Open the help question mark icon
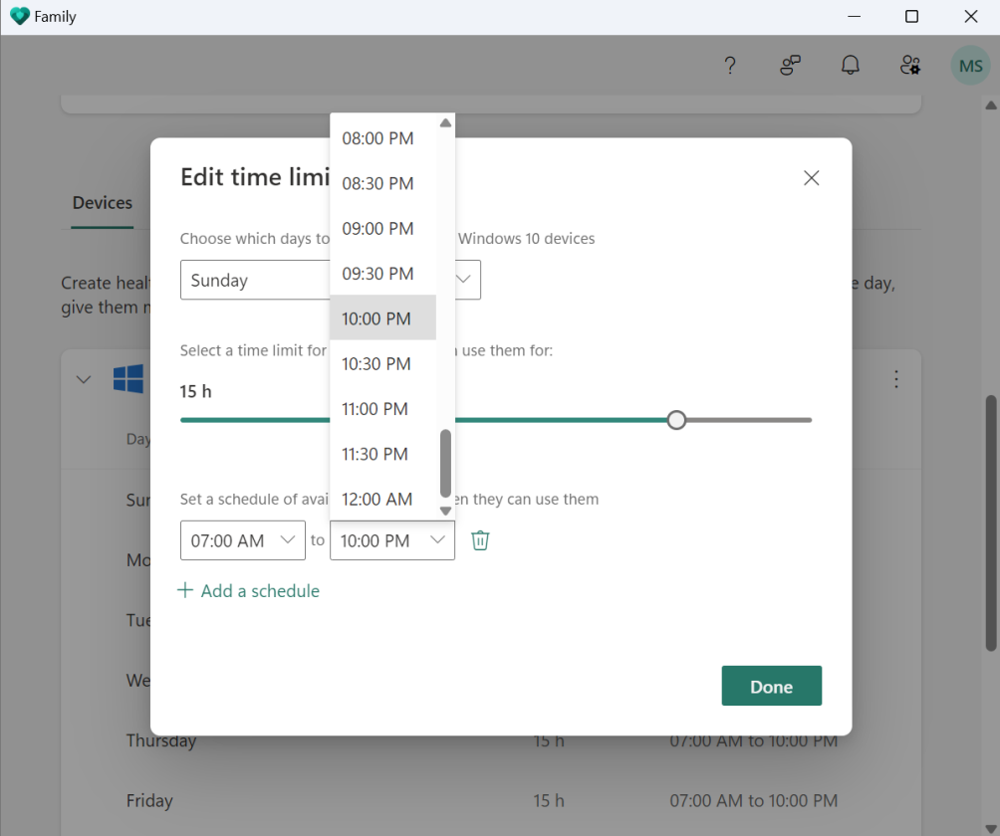 pos(730,65)
